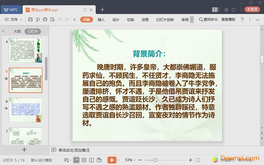Select slide 6 thumbnail
The image size is (264, 165).
pos(25,110)
